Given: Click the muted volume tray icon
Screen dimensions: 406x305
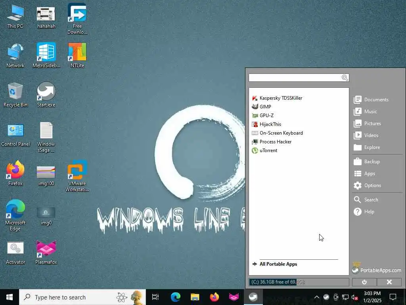Looking at the screenshot, I should pyautogui.click(x=354, y=297).
